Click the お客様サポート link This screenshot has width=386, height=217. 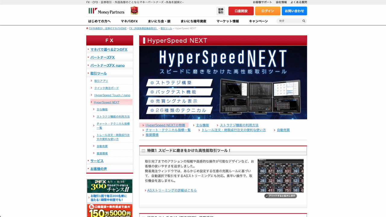click(x=262, y=2)
